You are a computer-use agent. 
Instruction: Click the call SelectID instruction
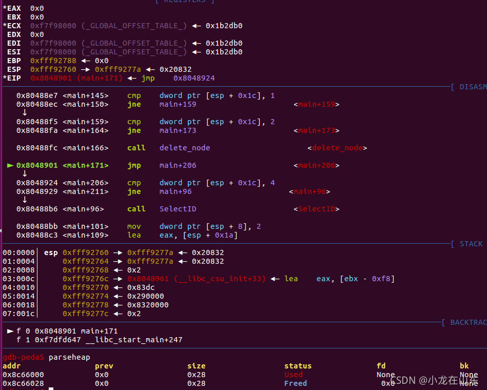point(162,209)
